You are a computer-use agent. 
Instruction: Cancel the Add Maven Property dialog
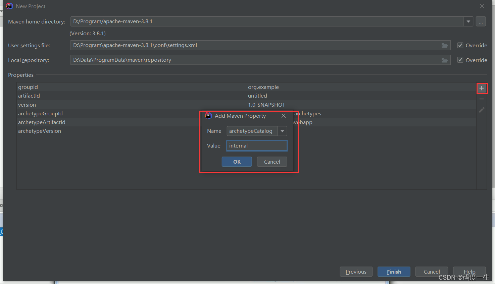(x=272, y=162)
